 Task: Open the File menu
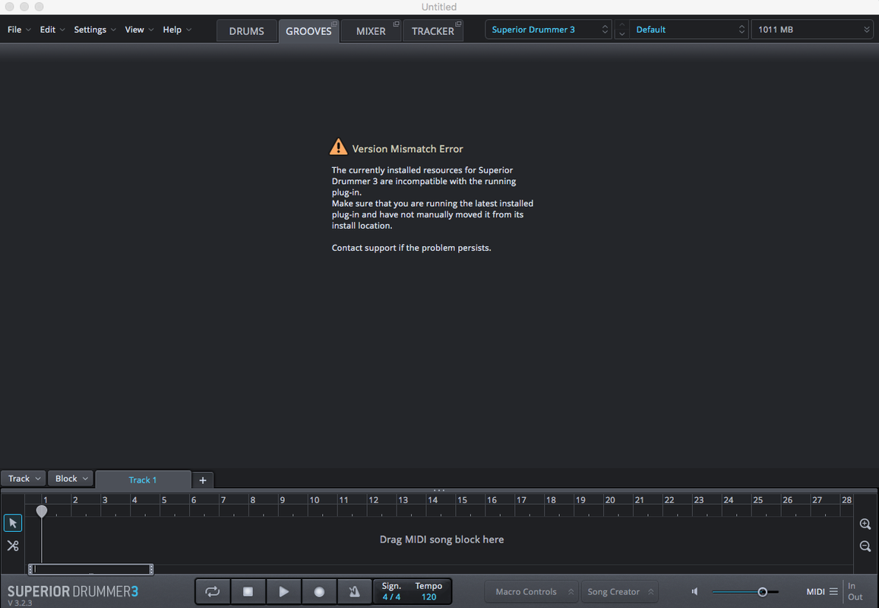(19, 30)
